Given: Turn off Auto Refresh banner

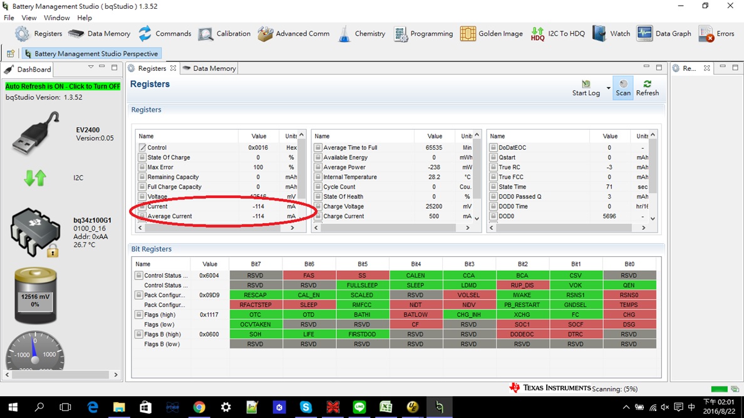Looking at the screenshot, I should point(63,86).
